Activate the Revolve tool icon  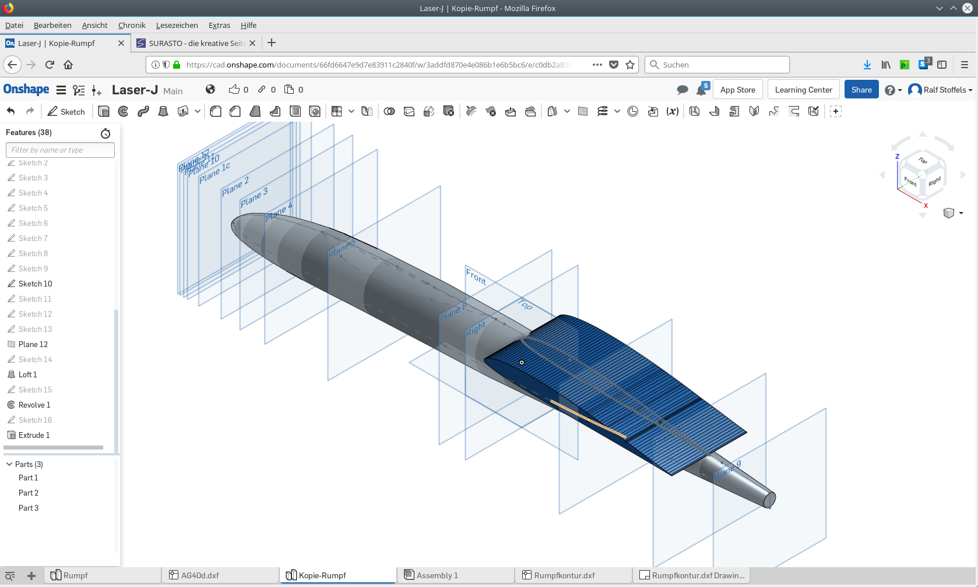coord(124,111)
